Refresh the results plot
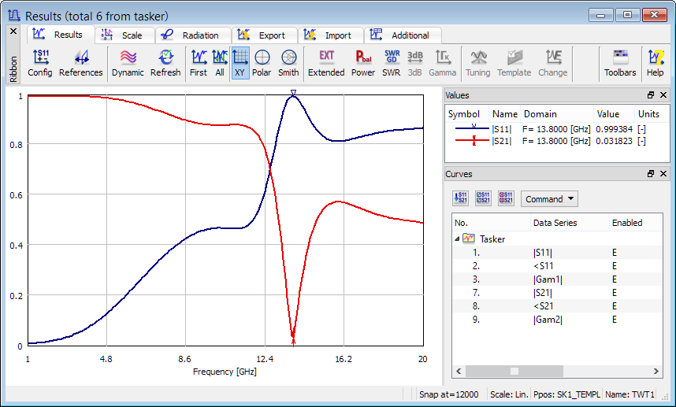This screenshot has width=676, height=407. point(165,63)
